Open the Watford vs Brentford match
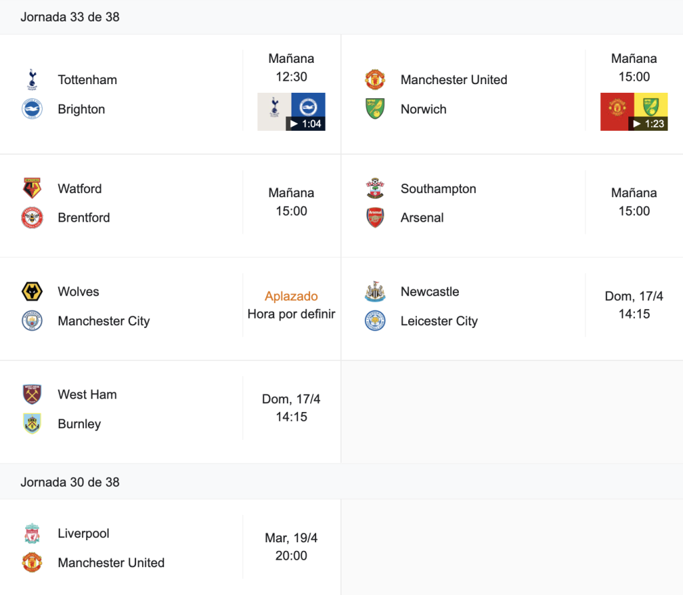This screenshot has width=683, height=595. 170,206
